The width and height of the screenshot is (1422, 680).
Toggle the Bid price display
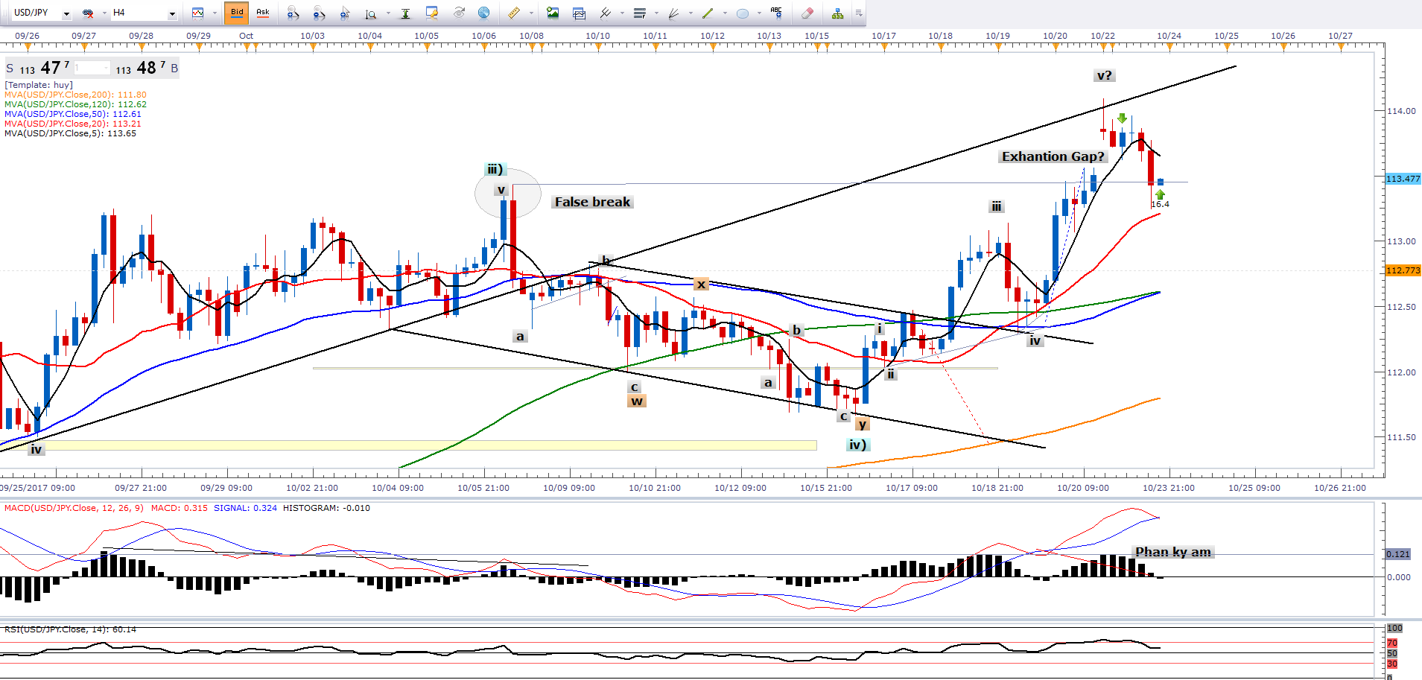pos(237,12)
